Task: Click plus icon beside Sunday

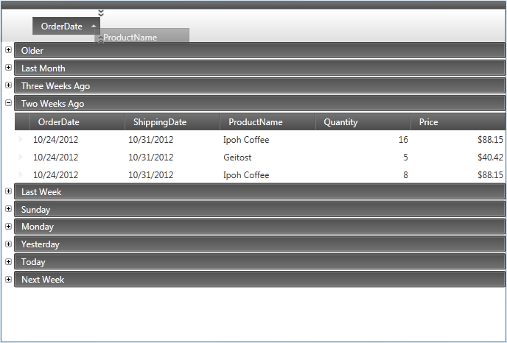Action: (x=8, y=209)
